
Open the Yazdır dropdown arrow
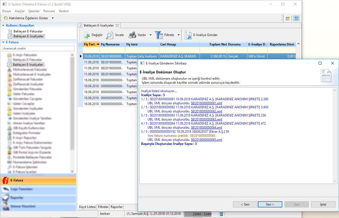pyautogui.click(x=151, y=35)
